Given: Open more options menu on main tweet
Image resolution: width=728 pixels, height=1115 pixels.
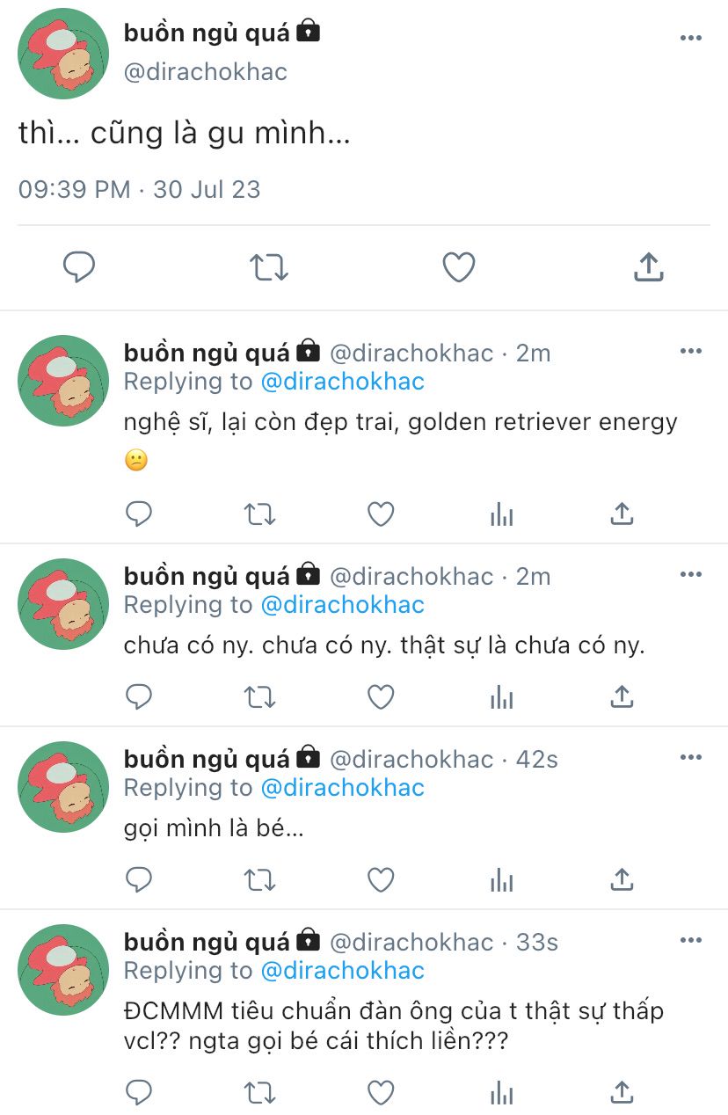Looking at the screenshot, I should click(691, 38).
